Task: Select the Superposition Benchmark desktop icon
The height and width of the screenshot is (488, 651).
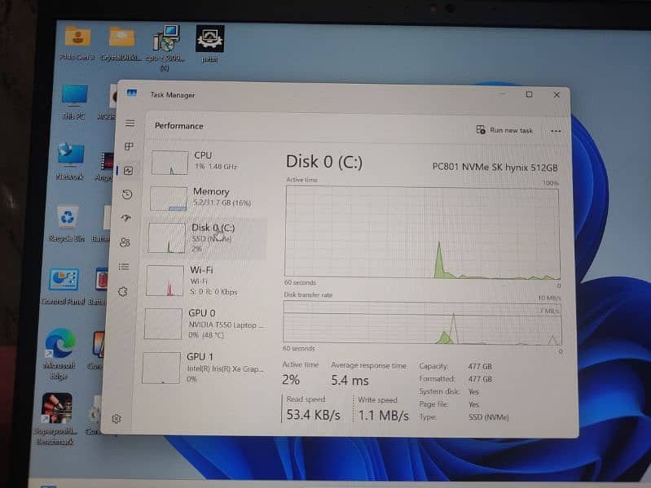Action: click(55, 419)
